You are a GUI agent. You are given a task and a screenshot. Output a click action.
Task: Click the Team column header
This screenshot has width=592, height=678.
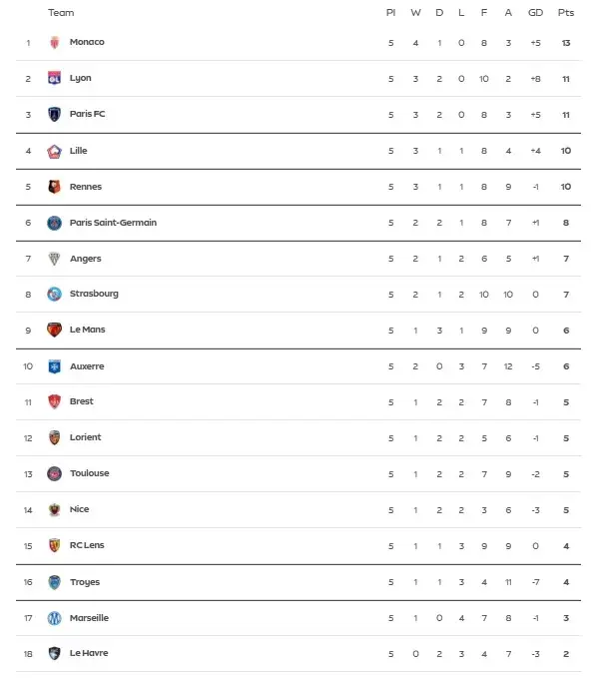(61, 13)
